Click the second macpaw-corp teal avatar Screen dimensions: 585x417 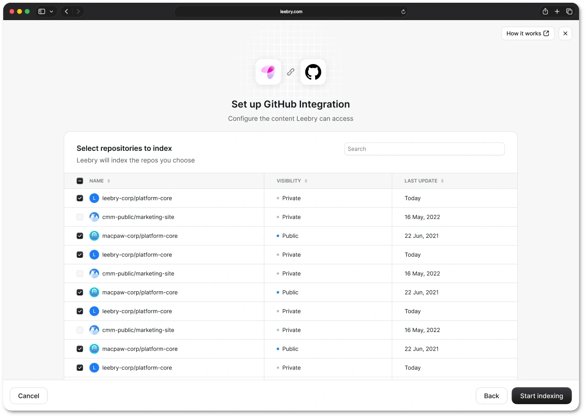click(x=94, y=292)
